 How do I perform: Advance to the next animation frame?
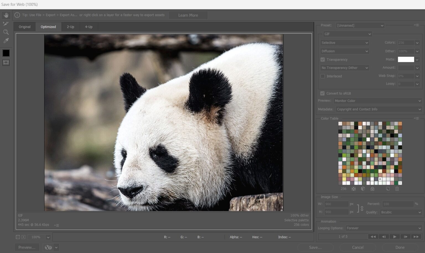[x=406, y=236]
